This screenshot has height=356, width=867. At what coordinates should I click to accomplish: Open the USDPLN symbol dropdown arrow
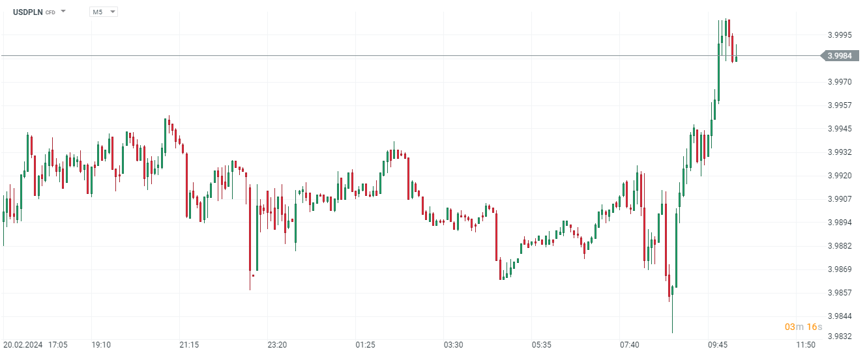coord(63,12)
